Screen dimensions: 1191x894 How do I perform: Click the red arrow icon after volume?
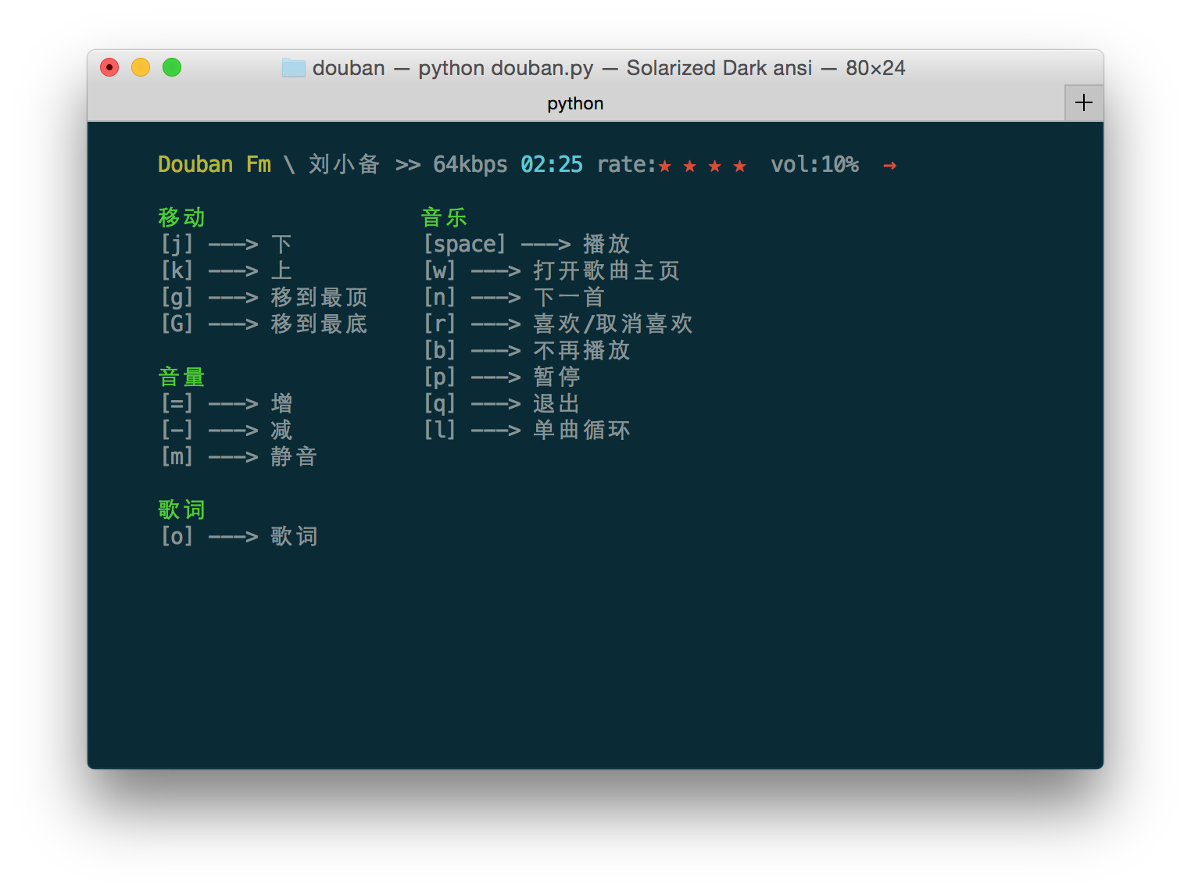[889, 166]
